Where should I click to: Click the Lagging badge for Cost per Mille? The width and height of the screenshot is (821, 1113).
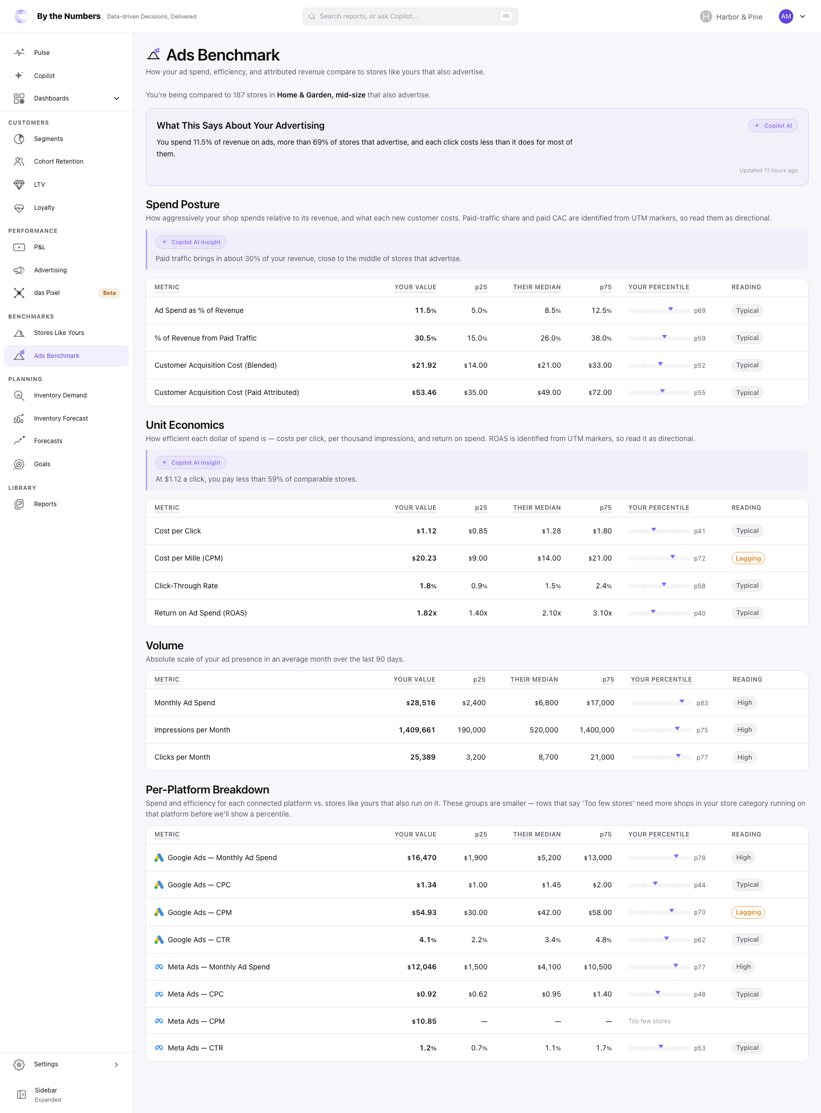[748, 559]
